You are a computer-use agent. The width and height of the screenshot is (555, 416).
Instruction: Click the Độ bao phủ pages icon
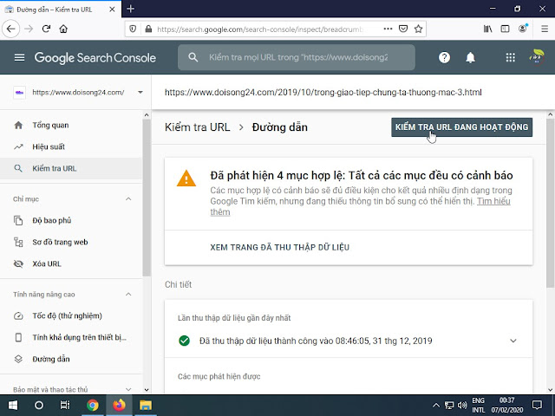point(18,220)
